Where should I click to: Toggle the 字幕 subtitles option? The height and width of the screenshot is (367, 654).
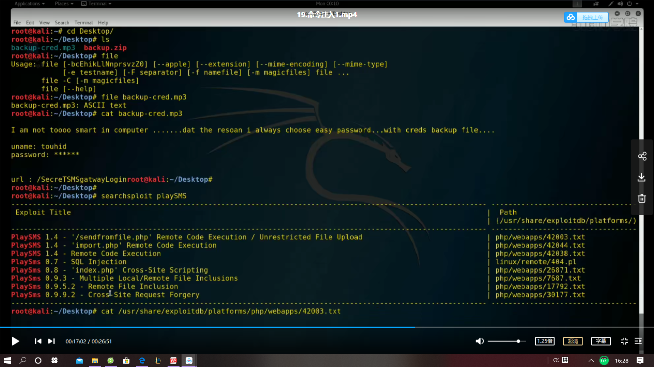tap(601, 341)
